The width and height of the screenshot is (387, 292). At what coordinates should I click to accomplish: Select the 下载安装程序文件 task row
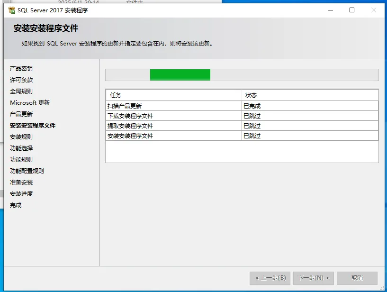[x=242, y=116]
